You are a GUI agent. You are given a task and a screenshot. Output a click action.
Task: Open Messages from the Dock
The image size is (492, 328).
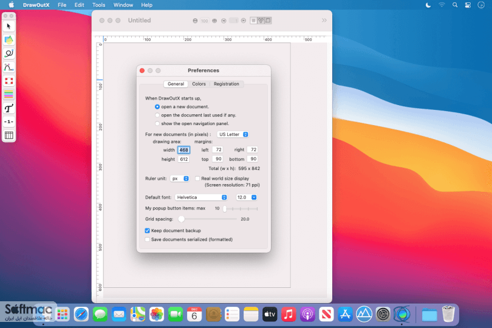pos(100,314)
